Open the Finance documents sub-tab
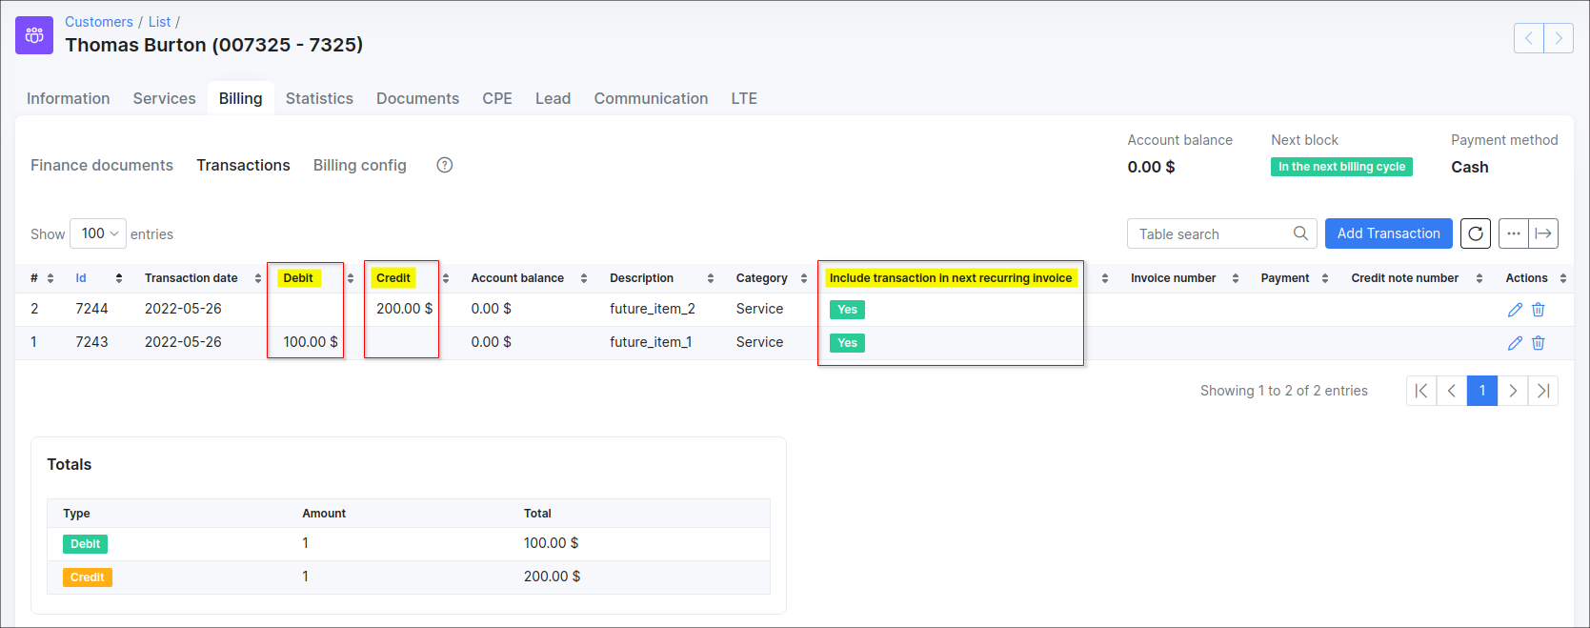The image size is (1590, 628). click(102, 165)
